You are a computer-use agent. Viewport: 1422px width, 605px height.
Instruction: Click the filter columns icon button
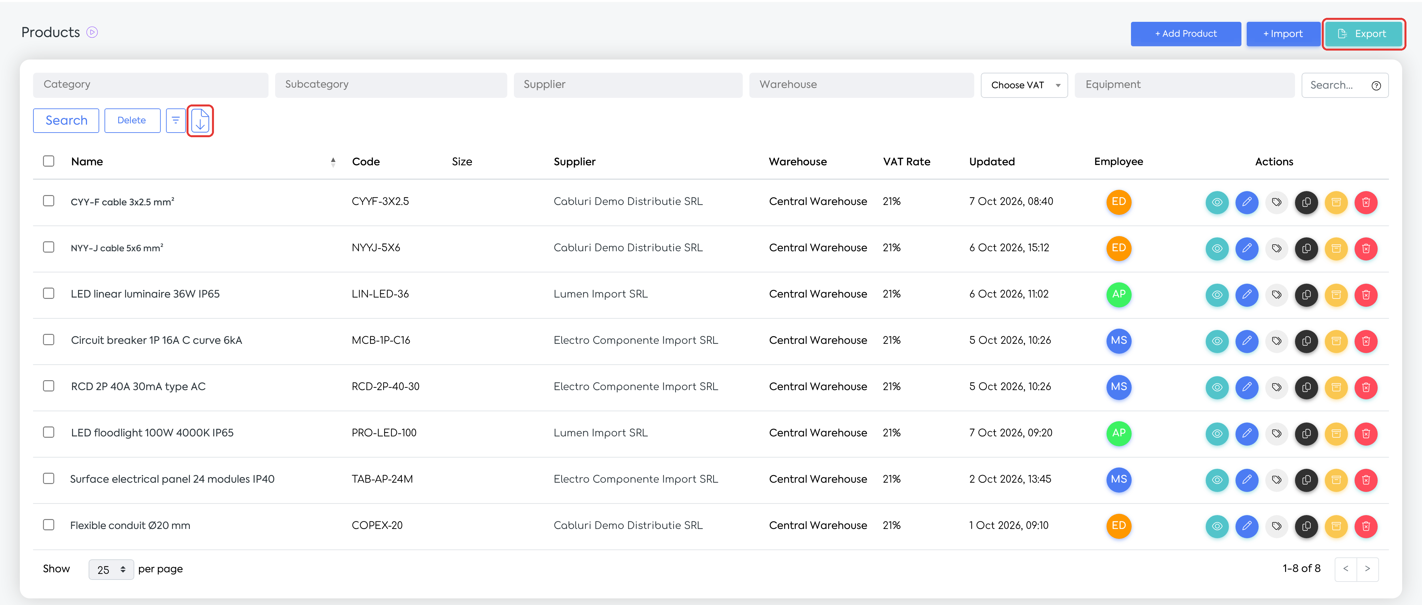176,120
